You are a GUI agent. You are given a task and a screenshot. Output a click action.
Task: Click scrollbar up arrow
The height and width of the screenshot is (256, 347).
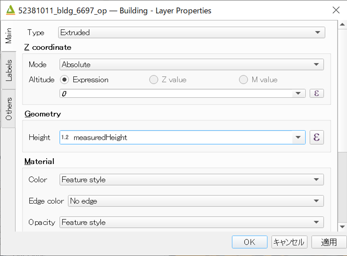342,24
